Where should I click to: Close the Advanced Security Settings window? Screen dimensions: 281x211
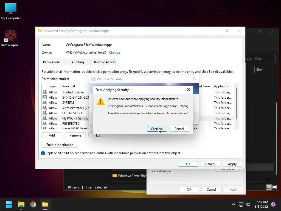click(x=239, y=30)
